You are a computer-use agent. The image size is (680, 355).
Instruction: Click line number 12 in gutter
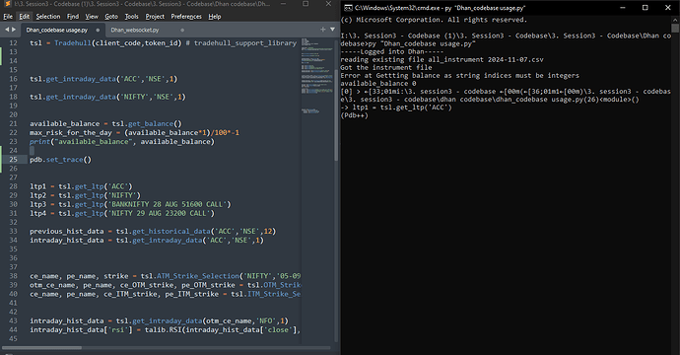point(14,43)
